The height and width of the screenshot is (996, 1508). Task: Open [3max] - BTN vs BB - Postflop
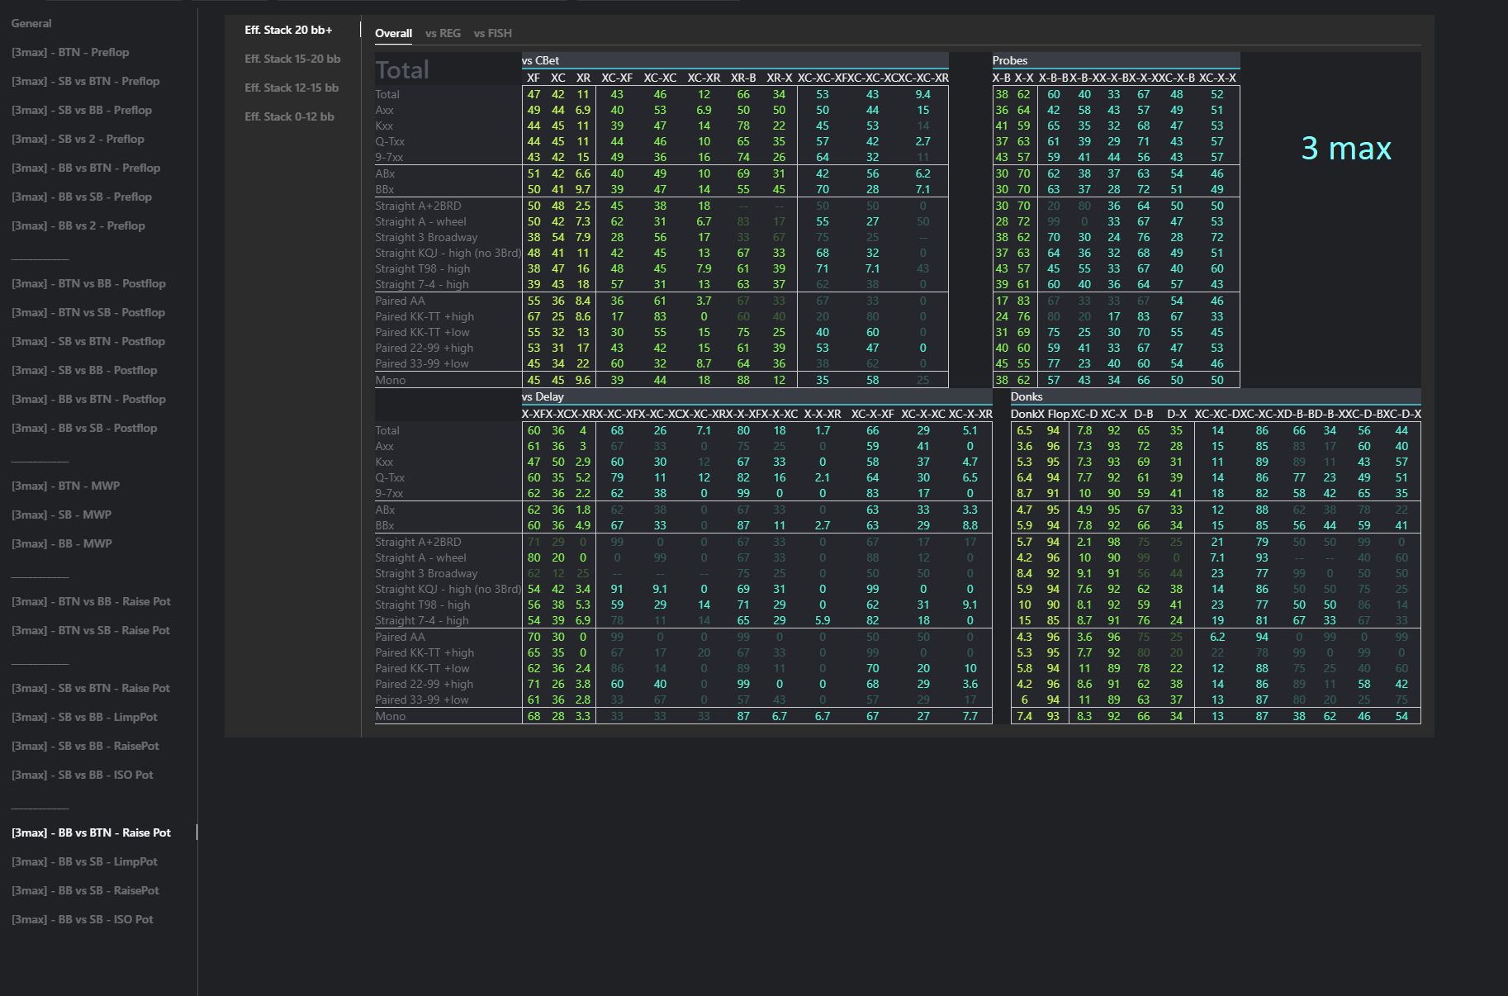click(88, 283)
